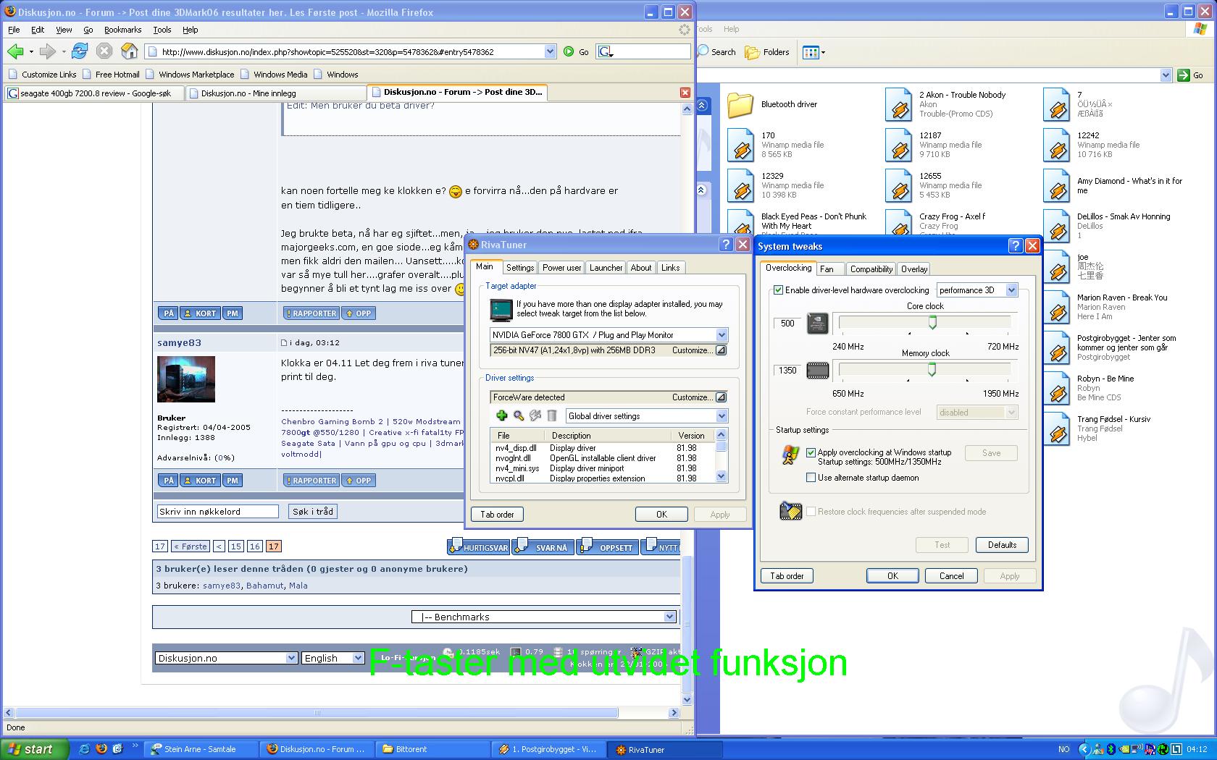
Task: Click the Core clock slider thumb
Action: click(933, 323)
